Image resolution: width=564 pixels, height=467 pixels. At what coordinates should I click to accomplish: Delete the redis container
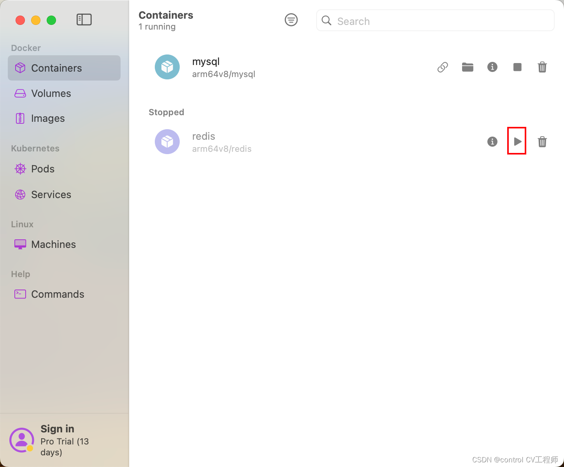pos(542,142)
